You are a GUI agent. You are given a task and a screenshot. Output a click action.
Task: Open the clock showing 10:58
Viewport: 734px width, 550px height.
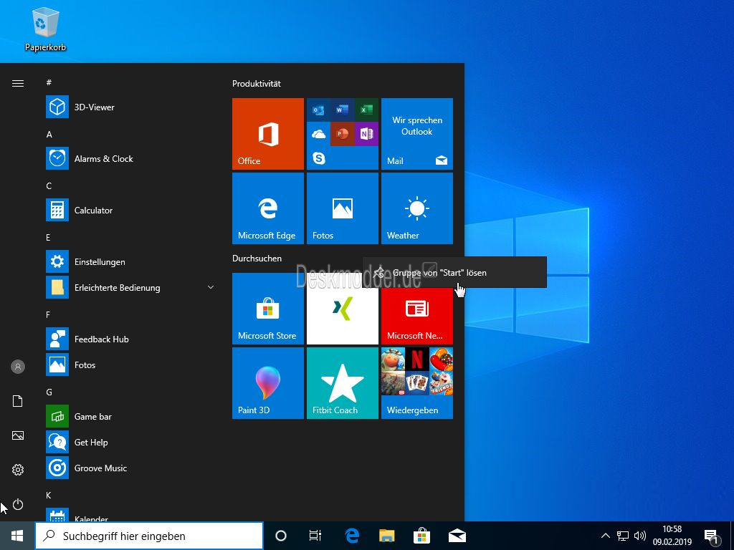pos(672,536)
